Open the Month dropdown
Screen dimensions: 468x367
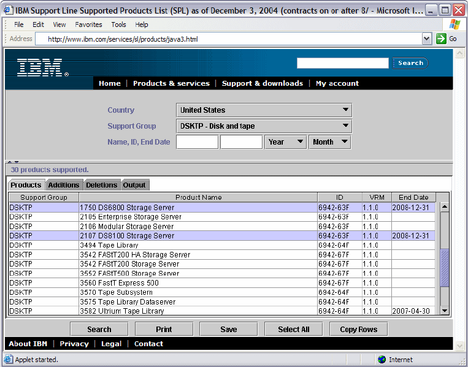tap(330, 142)
